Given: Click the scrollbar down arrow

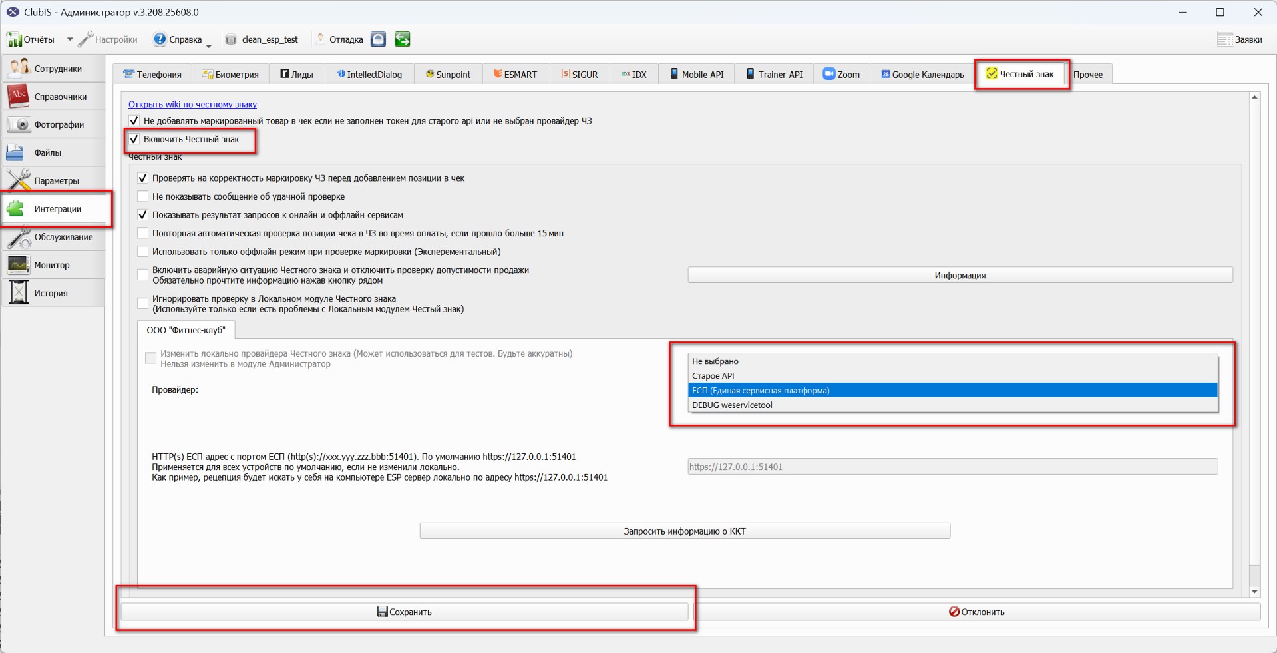Looking at the screenshot, I should (x=1254, y=592).
